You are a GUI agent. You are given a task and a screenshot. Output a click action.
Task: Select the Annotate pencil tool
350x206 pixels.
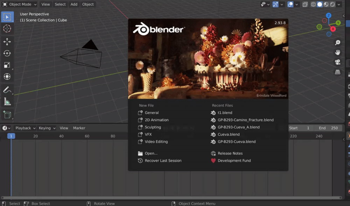pyautogui.click(x=7, y=90)
